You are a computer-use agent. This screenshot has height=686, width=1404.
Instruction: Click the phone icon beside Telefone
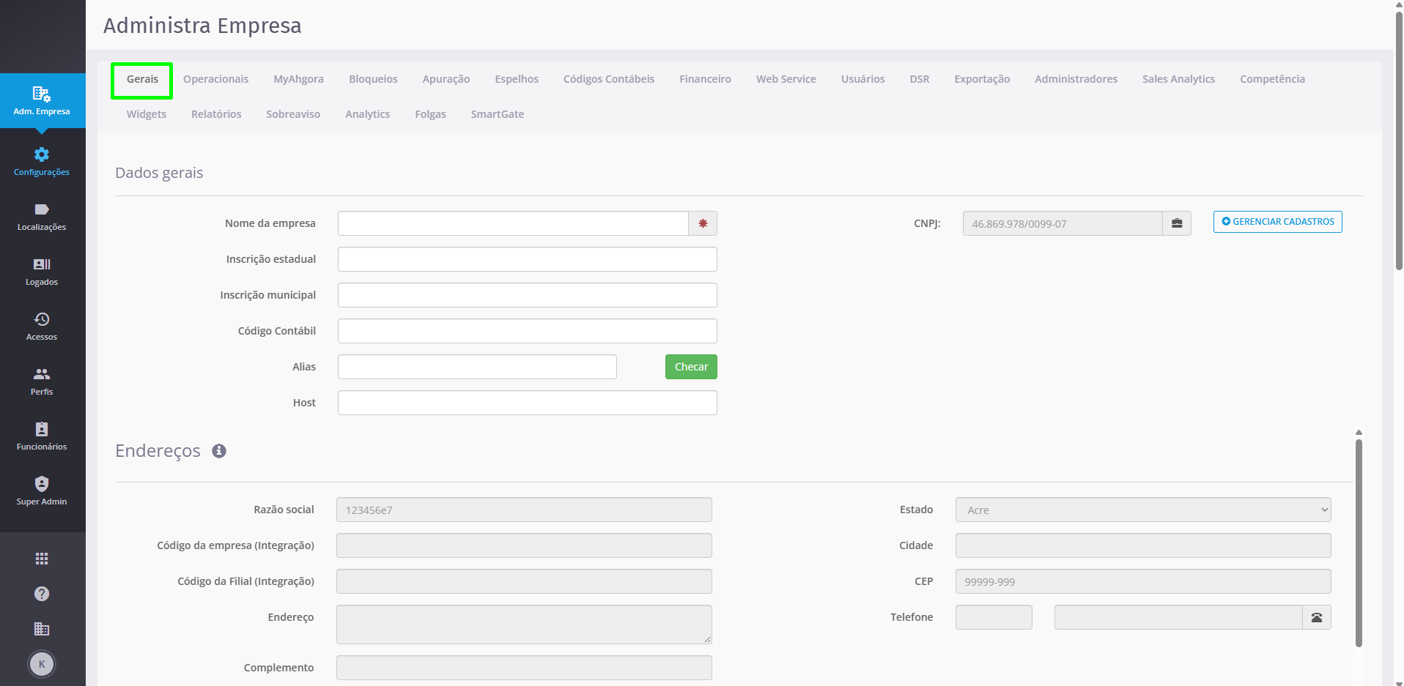pos(1317,617)
